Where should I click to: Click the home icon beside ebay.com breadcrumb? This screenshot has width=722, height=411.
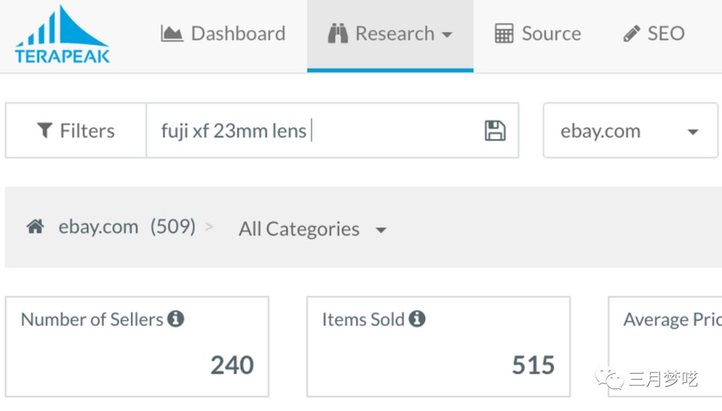coord(35,227)
